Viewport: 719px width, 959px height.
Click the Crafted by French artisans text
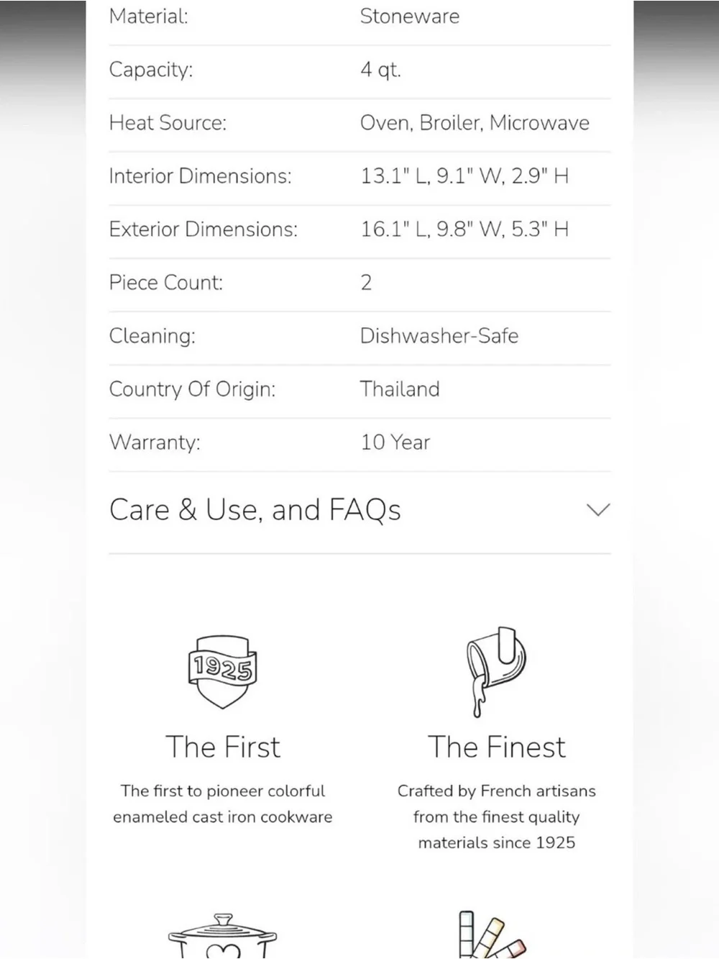[497, 791]
